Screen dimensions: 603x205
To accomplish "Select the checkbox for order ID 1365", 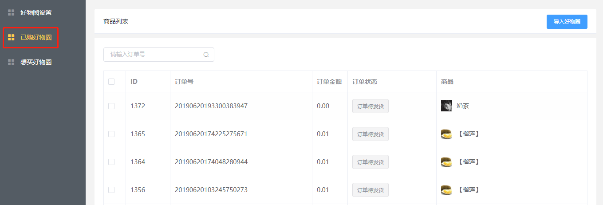I will tap(111, 134).
